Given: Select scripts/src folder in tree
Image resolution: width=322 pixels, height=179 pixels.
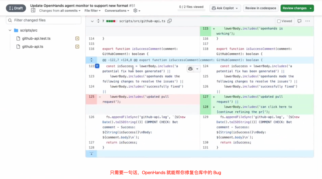Looking at the screenshot, I should (x=29, y=30).
